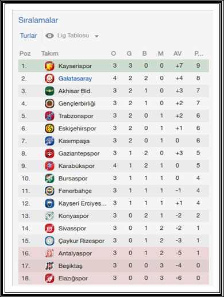This screenshot has width=224, height=297.
Task: Open the Lig Tablosu view selector
Action: click(72, 36)
